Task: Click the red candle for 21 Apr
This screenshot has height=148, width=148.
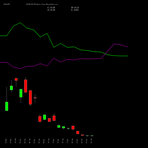Action: [78, 133]
